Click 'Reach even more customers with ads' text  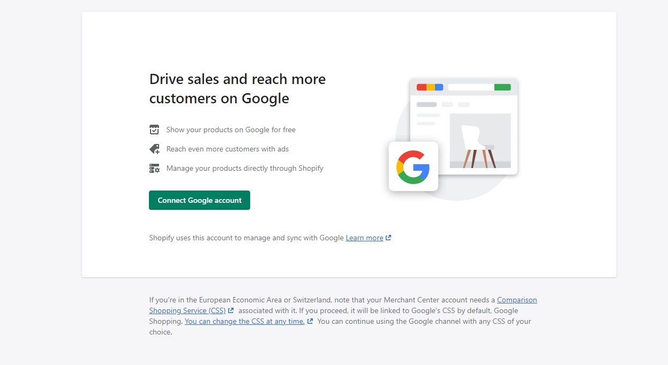coord(228,149)
